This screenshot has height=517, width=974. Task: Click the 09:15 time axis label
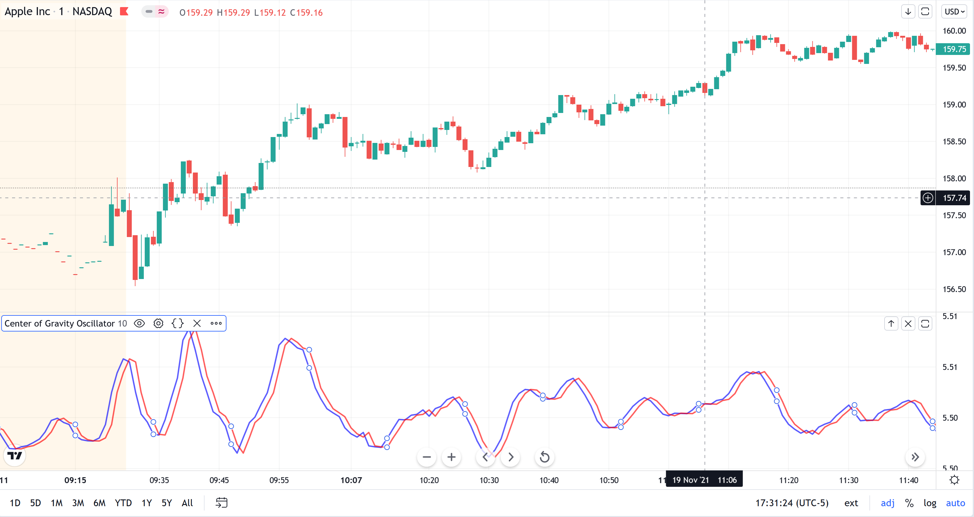point(75,480)
